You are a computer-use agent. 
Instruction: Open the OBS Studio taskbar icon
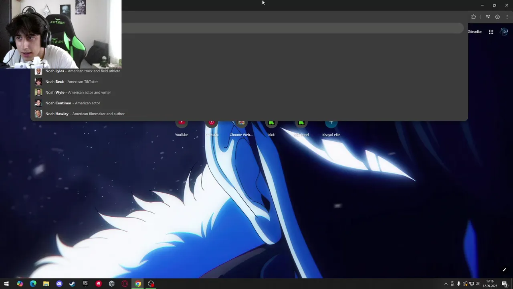(151, 284)
